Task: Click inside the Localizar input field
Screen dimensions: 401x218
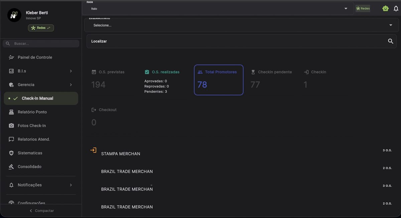Action: coord(200,41)
